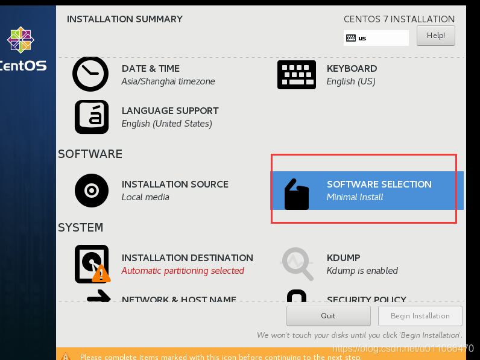The image size is (480, 360).
Task: Open INSTALLATION SOURCE label
Action: click(175, 185)
